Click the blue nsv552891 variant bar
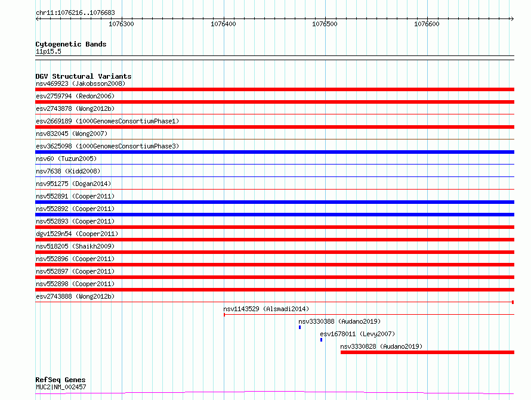The height and width of the screenshot is (400, 531). [x=274, y=202]
